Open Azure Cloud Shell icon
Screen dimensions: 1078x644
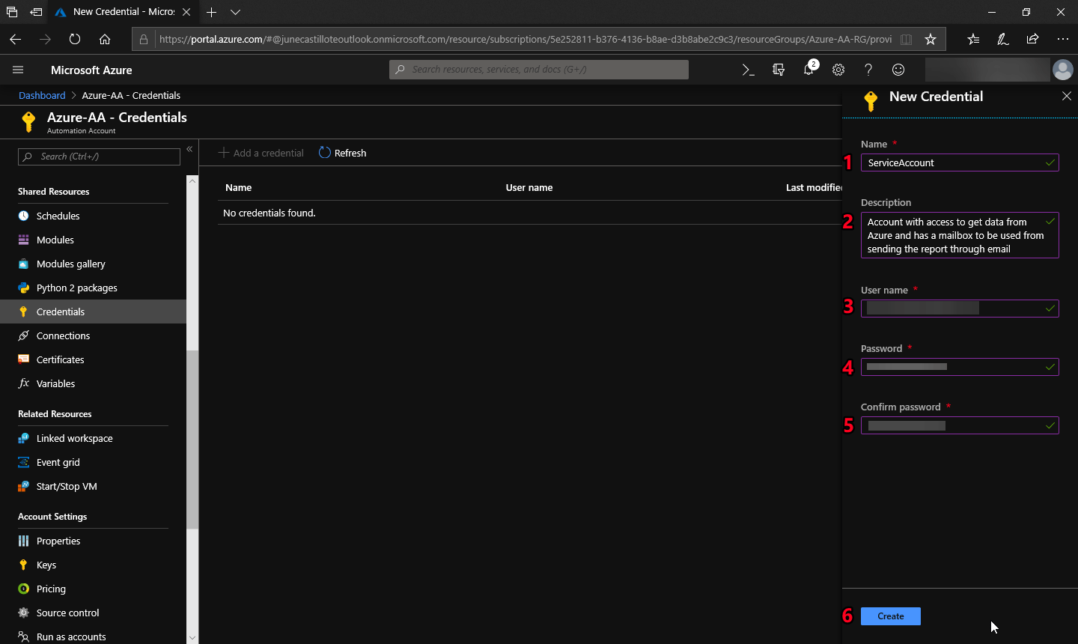[748, 70]
